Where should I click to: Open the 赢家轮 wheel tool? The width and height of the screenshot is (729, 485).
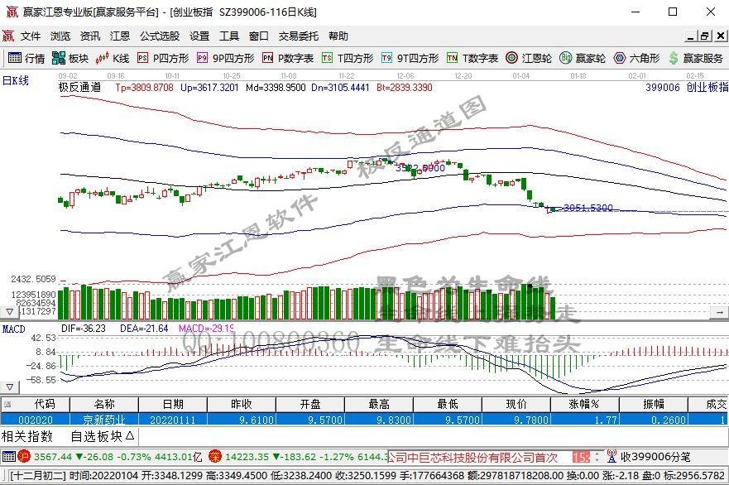[x=583, y=58]
